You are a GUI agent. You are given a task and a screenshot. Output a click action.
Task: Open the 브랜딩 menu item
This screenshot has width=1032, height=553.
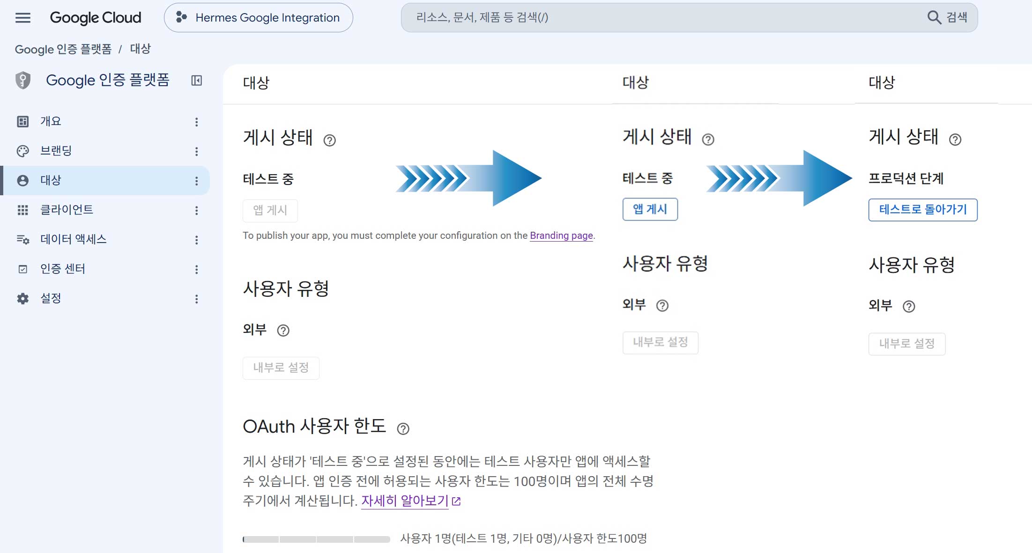105,151
